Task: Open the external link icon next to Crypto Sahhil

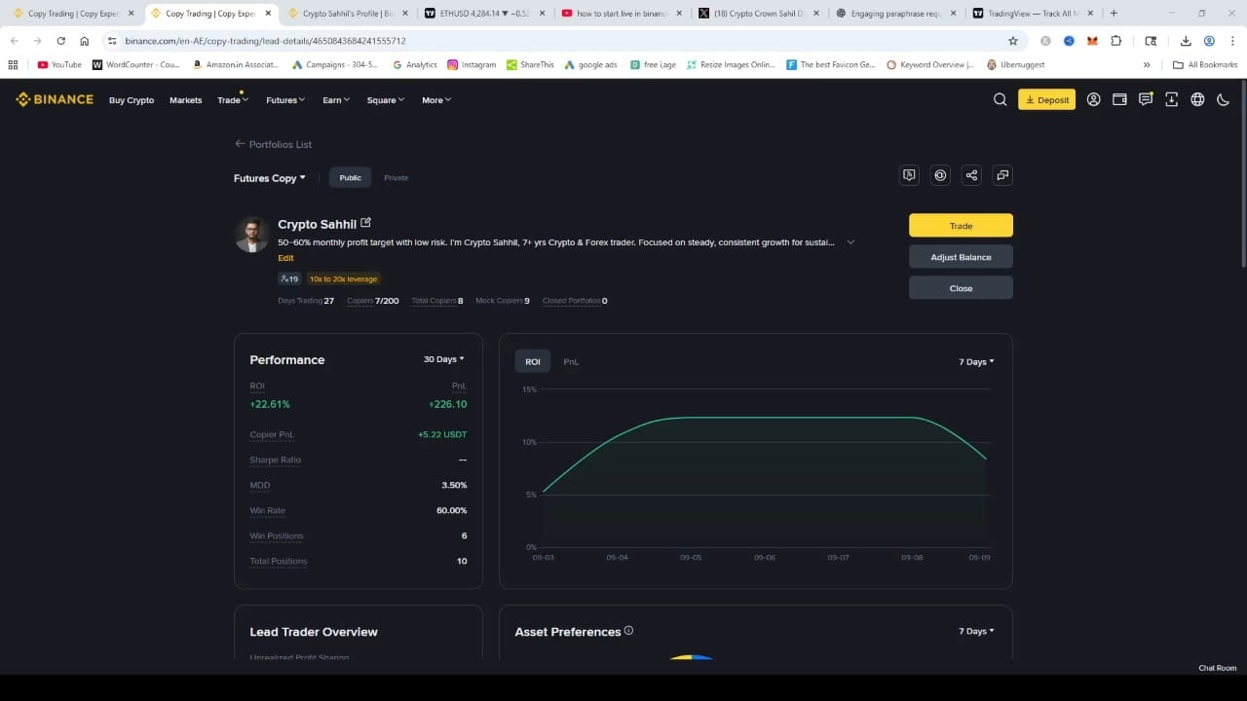Action: (x=366, y=223)
